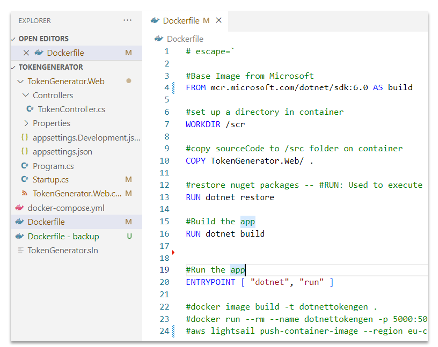Open Program.cs from the file tree
Viewport: 438px width, 347px height.
pyautogui.click(x=53, y=166)
